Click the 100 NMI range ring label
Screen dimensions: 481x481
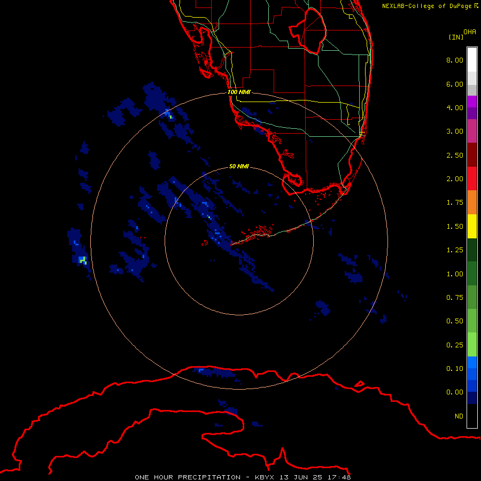click(x=239, y=92)
